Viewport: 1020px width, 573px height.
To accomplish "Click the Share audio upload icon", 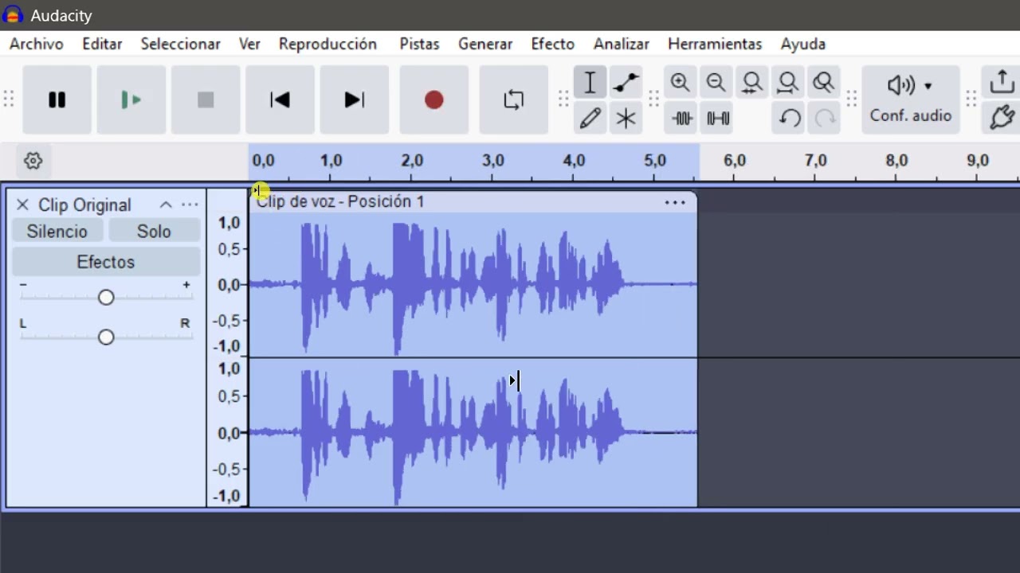I will [1002, 81].
